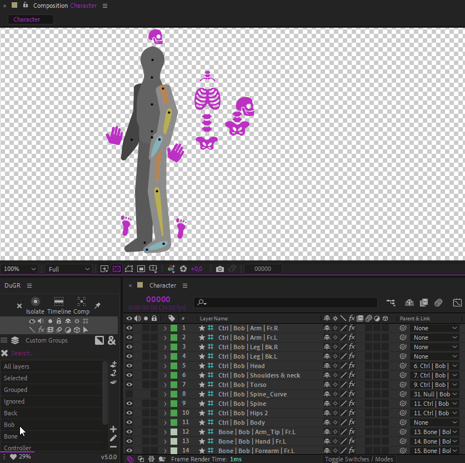
Task: Open the DuGR panel menu
Action: [29, 285]
